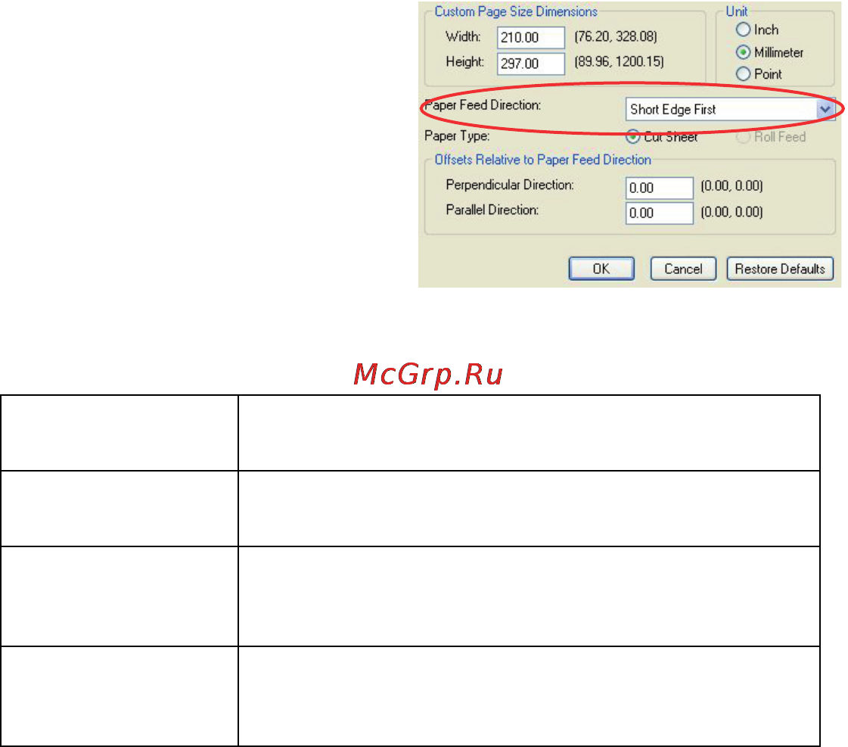Screen dimensions: 848x747
Task: Select the Roll Feed paper type
Action: (743, 137)
